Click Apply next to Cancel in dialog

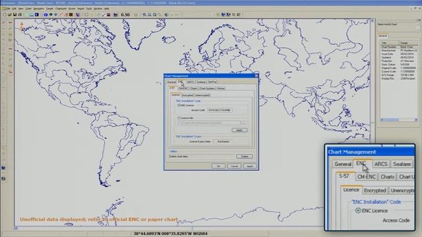(x=250, y=166)
